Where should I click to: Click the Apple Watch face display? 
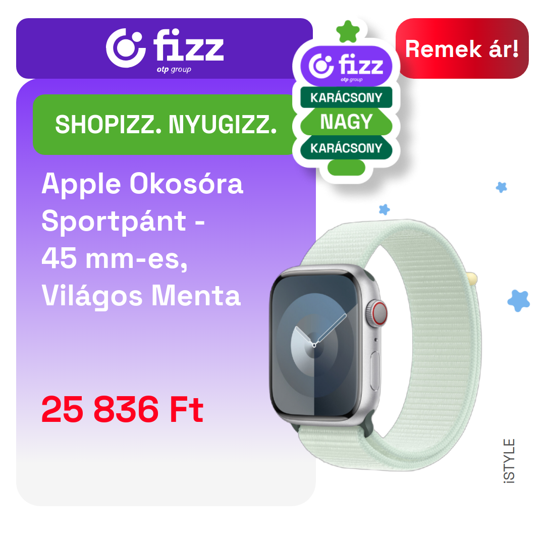[x=314, y=345]
